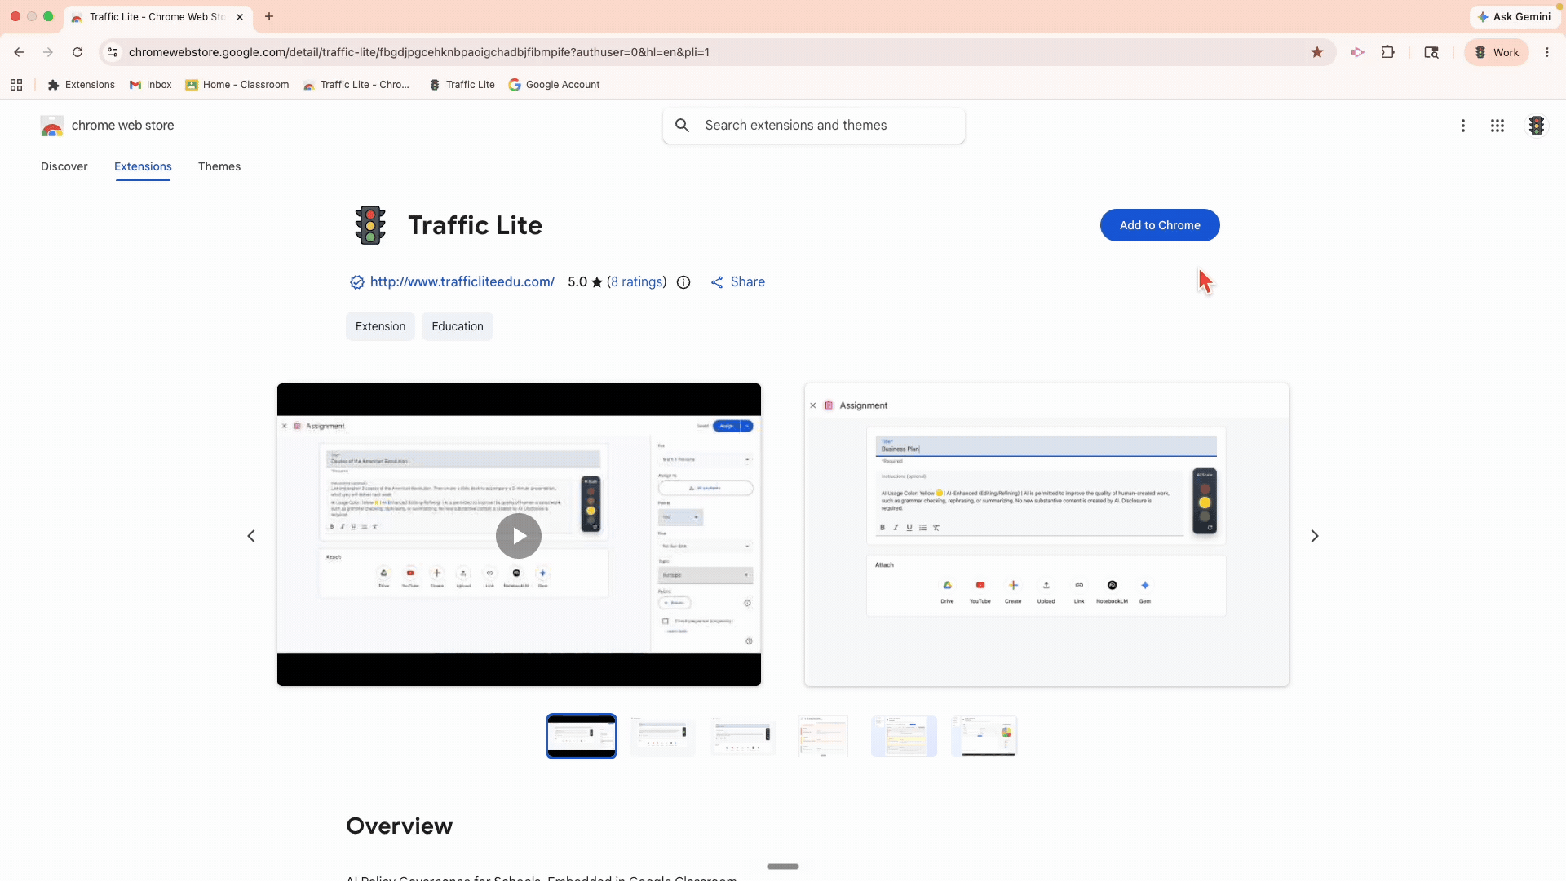Screen dimensions: 1566x881
Task: Toggle the bookmark star icon
Action: pyautogui.click(x=1317, y=52)
